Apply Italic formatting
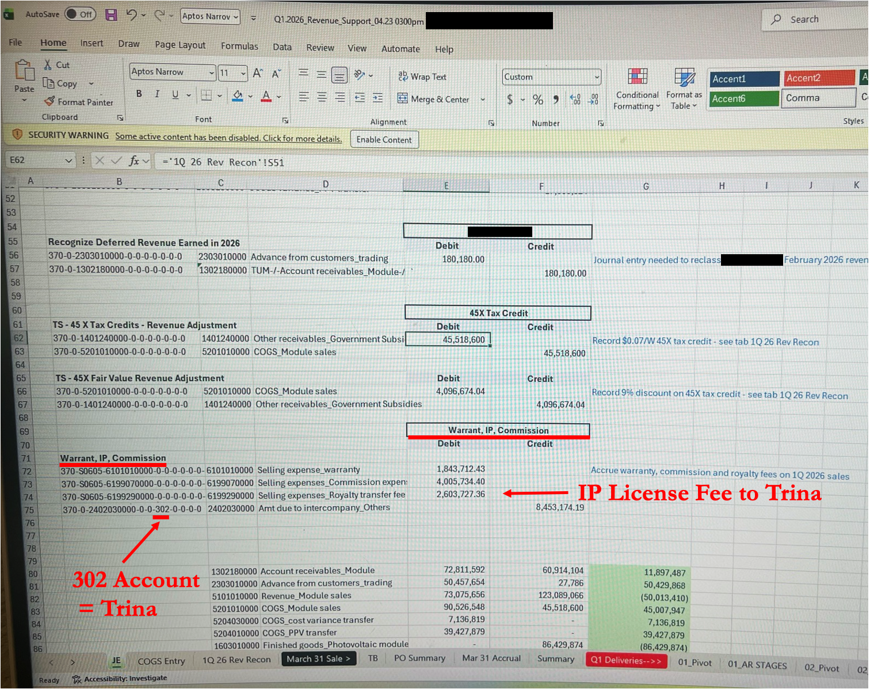Screen dimensions: 870x689 pyautogui.click(x=157, y=94)
